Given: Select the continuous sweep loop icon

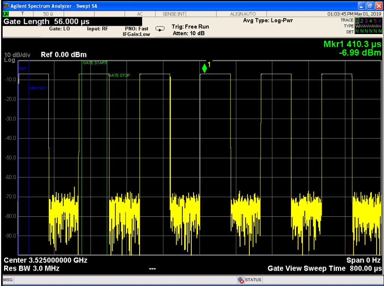Looking at the screenshot, I should coord(160,28).
